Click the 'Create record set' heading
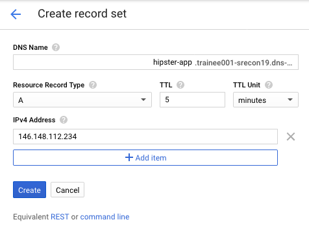 [x=82, y=14]
